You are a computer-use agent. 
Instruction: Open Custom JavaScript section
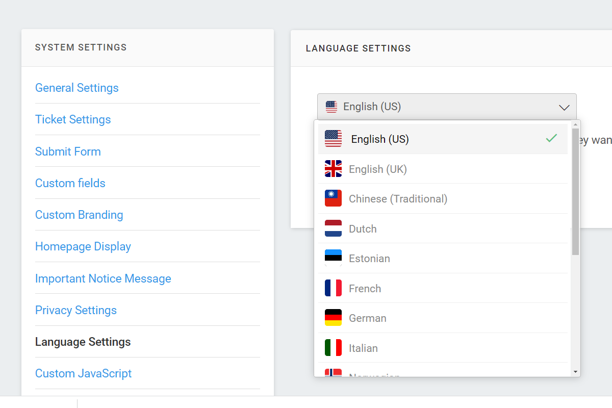[84, 373]
